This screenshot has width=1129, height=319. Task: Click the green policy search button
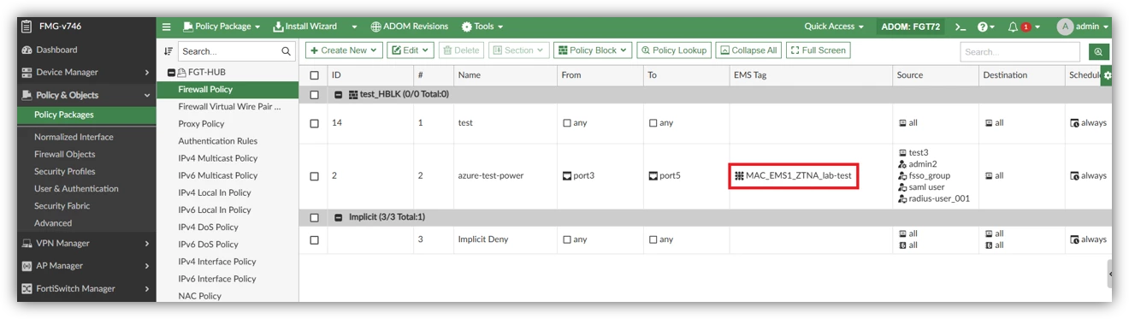click(1099, 51)
